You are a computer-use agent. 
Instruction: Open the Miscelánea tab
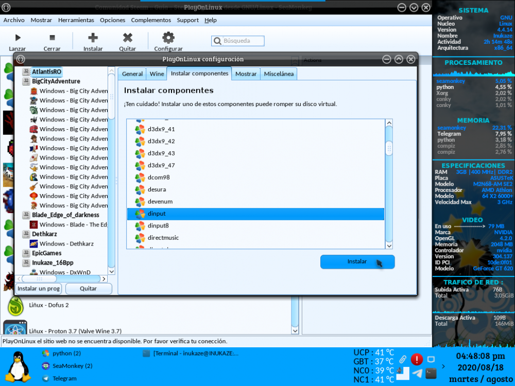[279, 74]
